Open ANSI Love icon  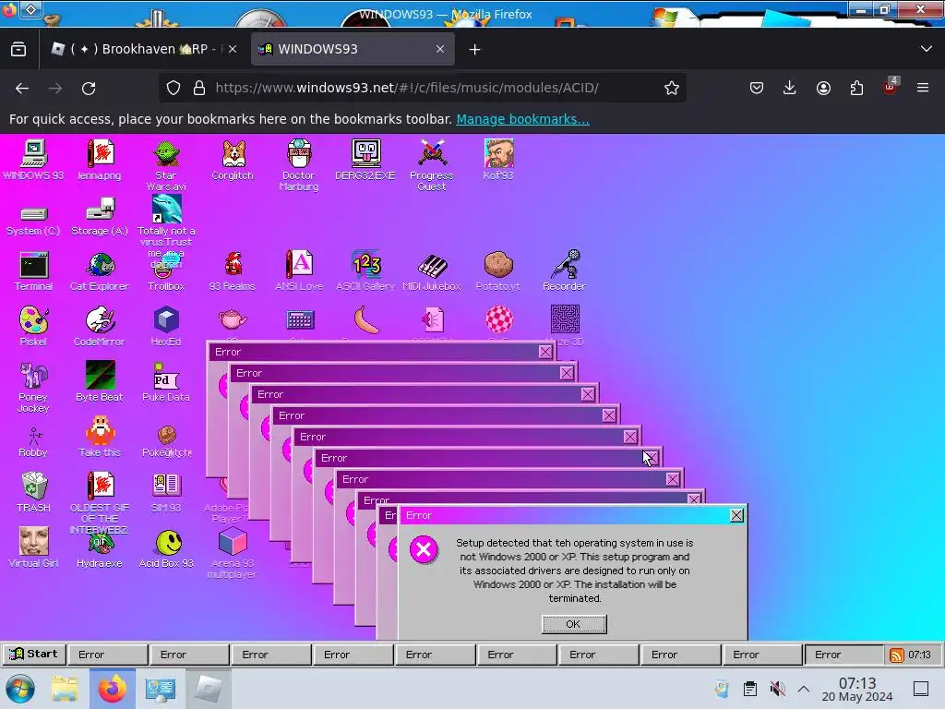(299, 271)
